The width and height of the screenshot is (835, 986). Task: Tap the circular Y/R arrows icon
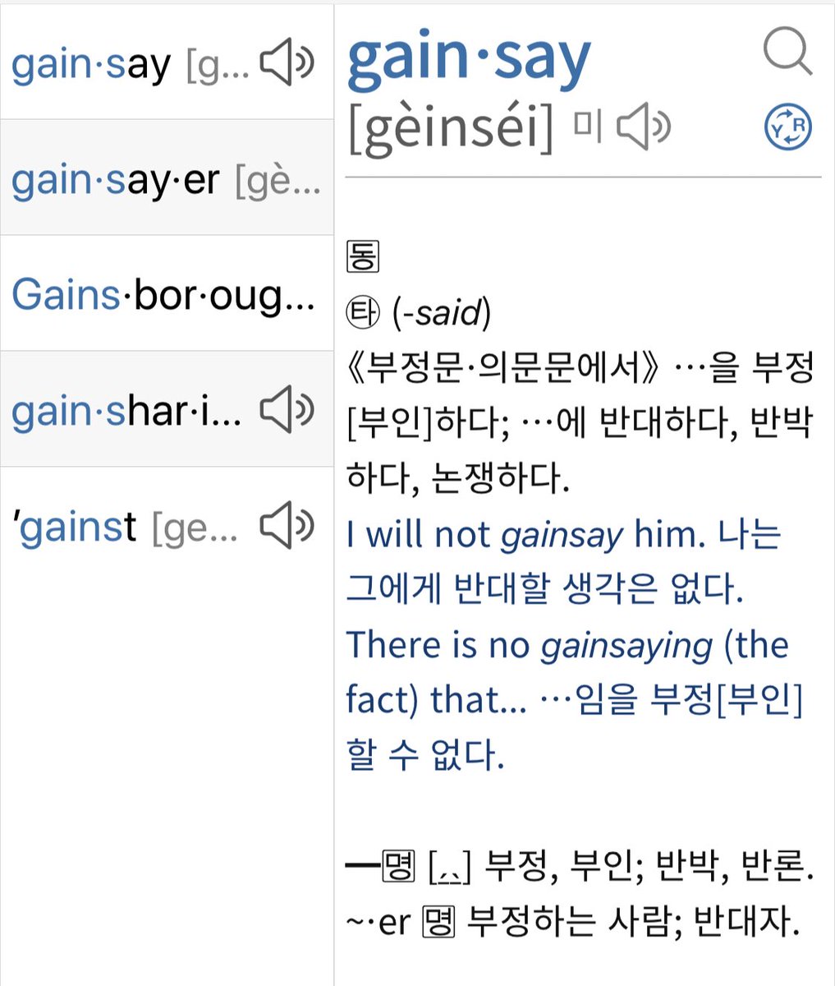[x=787, y=127]
